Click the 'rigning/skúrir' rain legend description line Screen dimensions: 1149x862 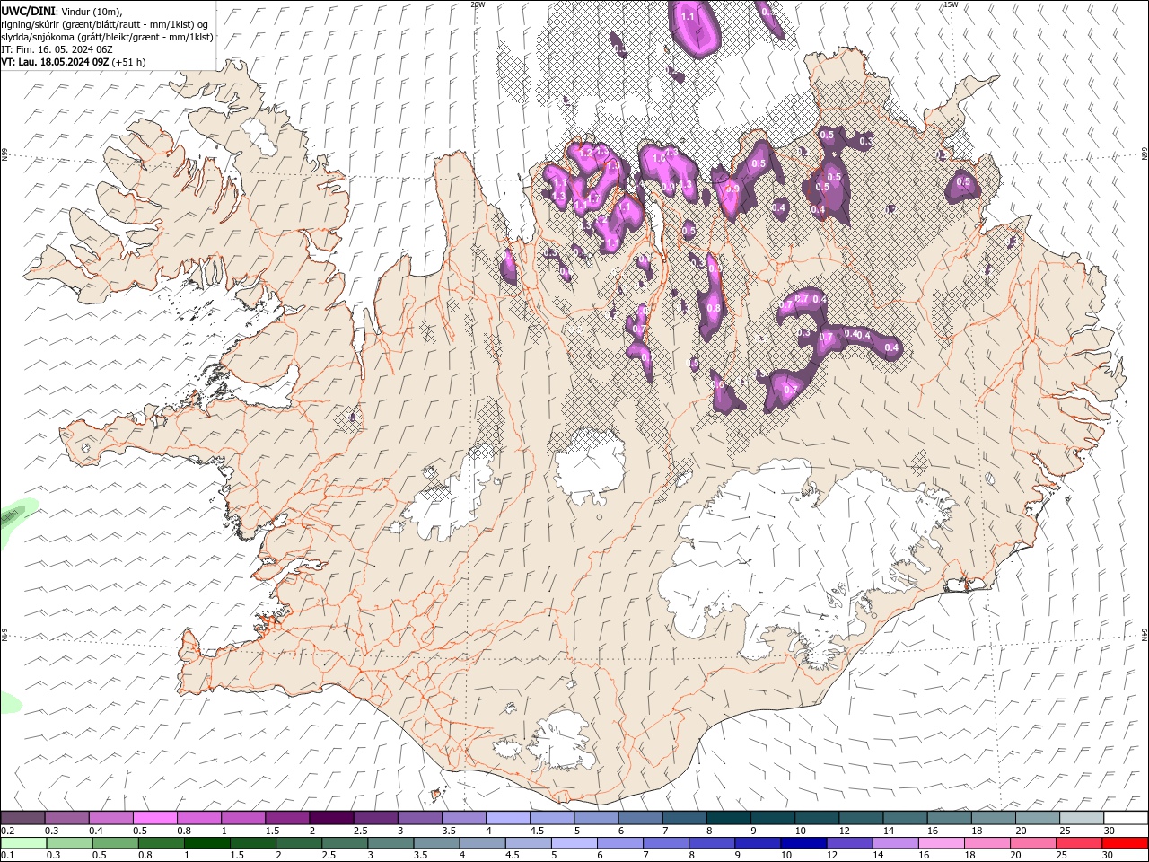(105, 24)
